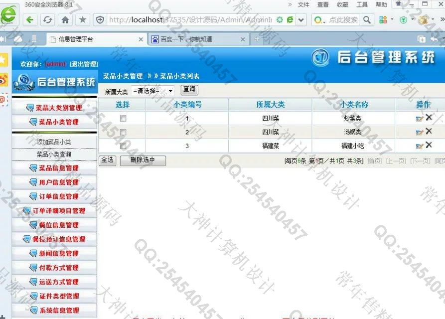This screenshot has width=445, height=319.
Task: Click the 退出管理 logout link
Action: [84, 64]
